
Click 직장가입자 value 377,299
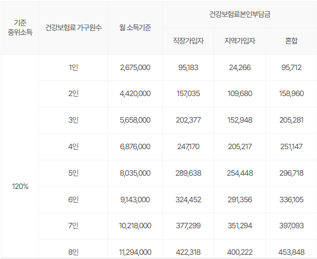coord(188,226)
